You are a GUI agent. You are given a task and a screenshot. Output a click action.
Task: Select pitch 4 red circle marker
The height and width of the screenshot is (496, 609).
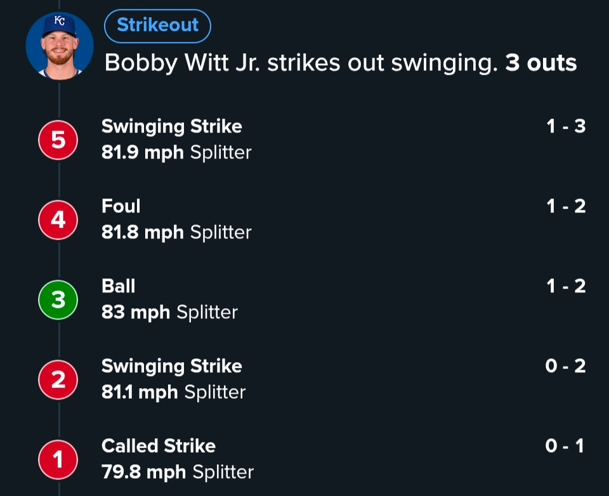(x=58, y=219)
